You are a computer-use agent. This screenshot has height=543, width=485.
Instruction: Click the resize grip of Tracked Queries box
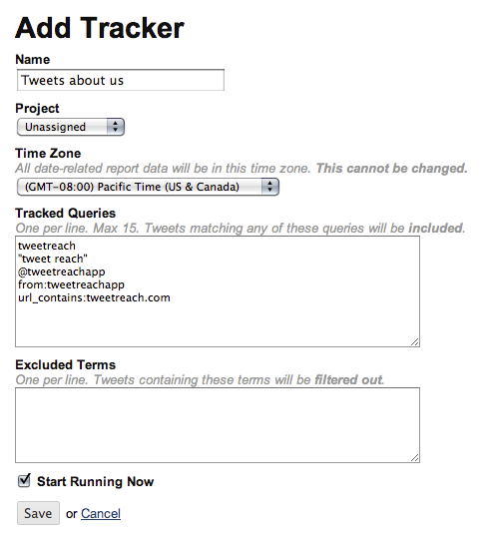(x=415, y=342)
